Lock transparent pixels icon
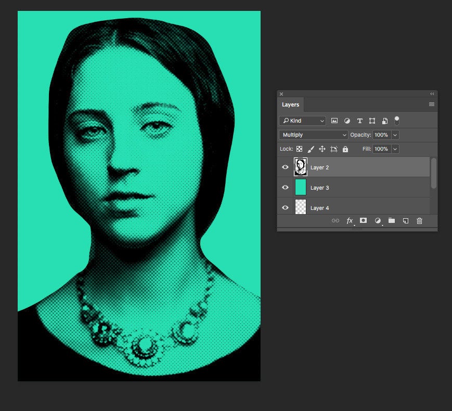 tap(299, 149)
